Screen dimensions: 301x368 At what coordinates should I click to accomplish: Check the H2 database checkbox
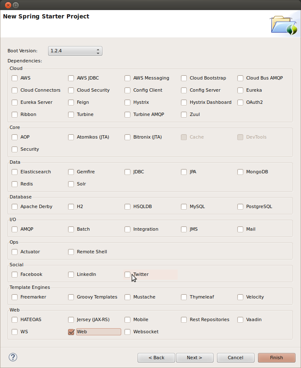71,207
